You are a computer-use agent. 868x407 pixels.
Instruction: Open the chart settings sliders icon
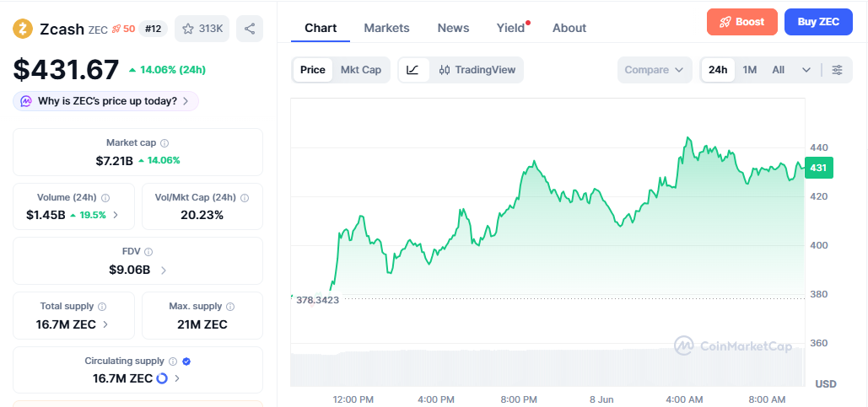tap(838, 70)
